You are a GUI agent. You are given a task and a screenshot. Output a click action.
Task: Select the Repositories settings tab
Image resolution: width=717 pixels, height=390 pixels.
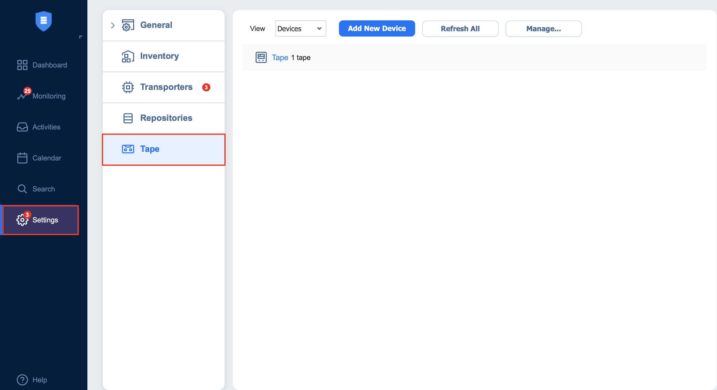(x=163, y=118)
